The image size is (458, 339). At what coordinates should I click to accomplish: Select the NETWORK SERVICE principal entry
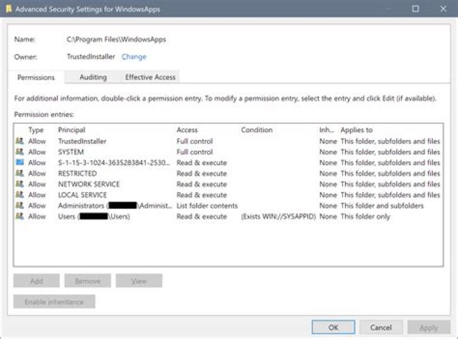[x=89, y=184]
